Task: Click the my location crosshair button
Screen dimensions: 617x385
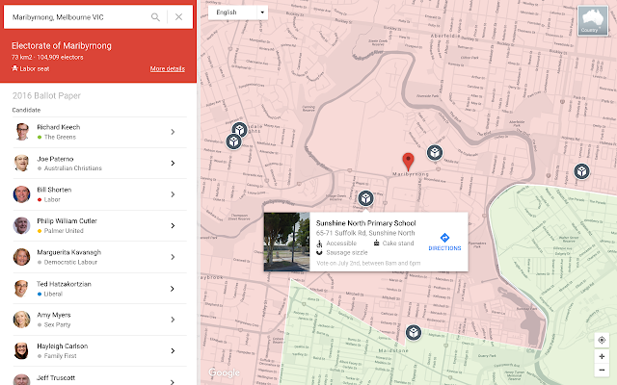Action: click(602, 340)
